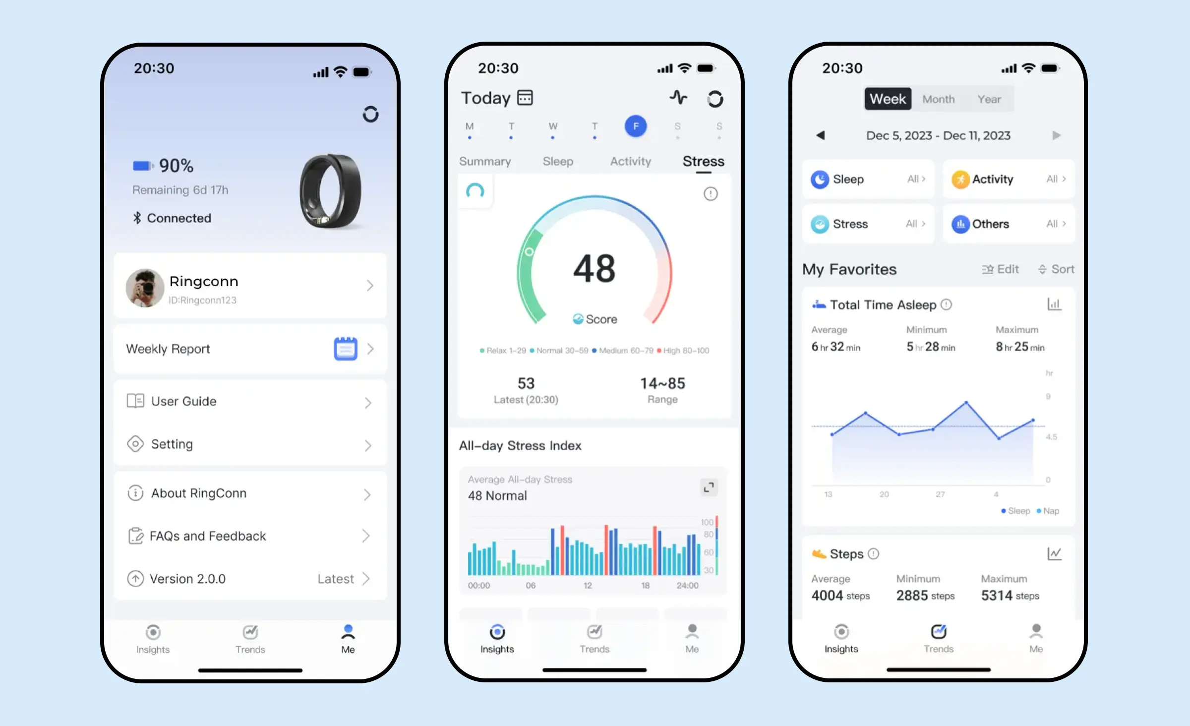The width and height of the screenshot is (1190, 726).
Task: Switch to the Month toggle view
Action: pos(936,99)
